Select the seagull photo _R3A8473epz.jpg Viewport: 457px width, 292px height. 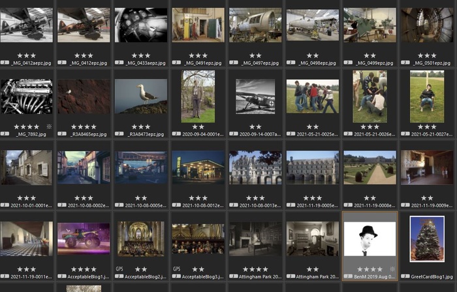click(x=141, y=96)
